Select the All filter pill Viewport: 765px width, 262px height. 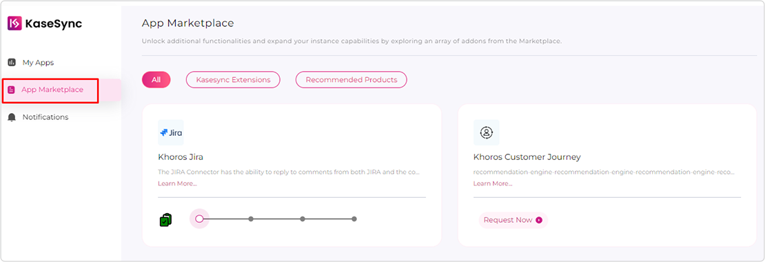(156, 79)
